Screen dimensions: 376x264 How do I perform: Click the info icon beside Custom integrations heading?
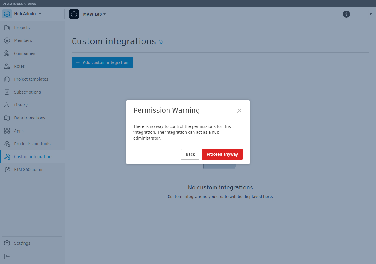(x=161, y=42)
